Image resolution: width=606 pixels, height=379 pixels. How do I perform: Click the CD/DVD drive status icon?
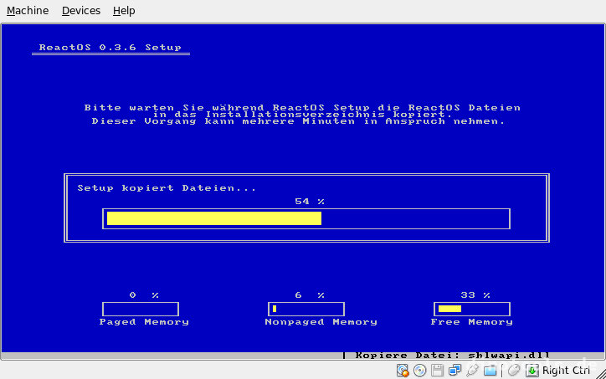(419, 371)
